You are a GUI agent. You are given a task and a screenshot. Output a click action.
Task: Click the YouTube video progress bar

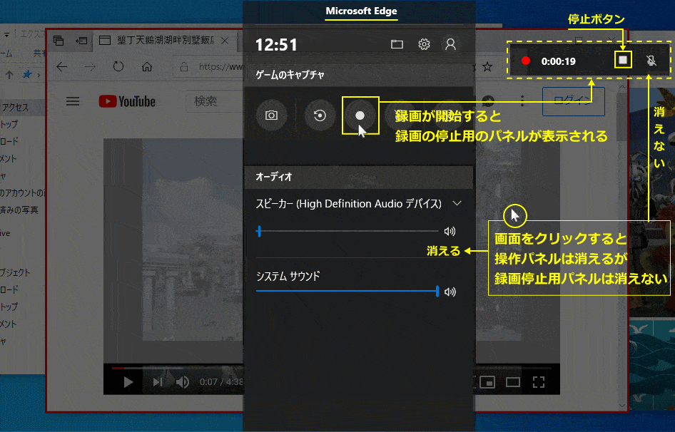pos(332,369)
